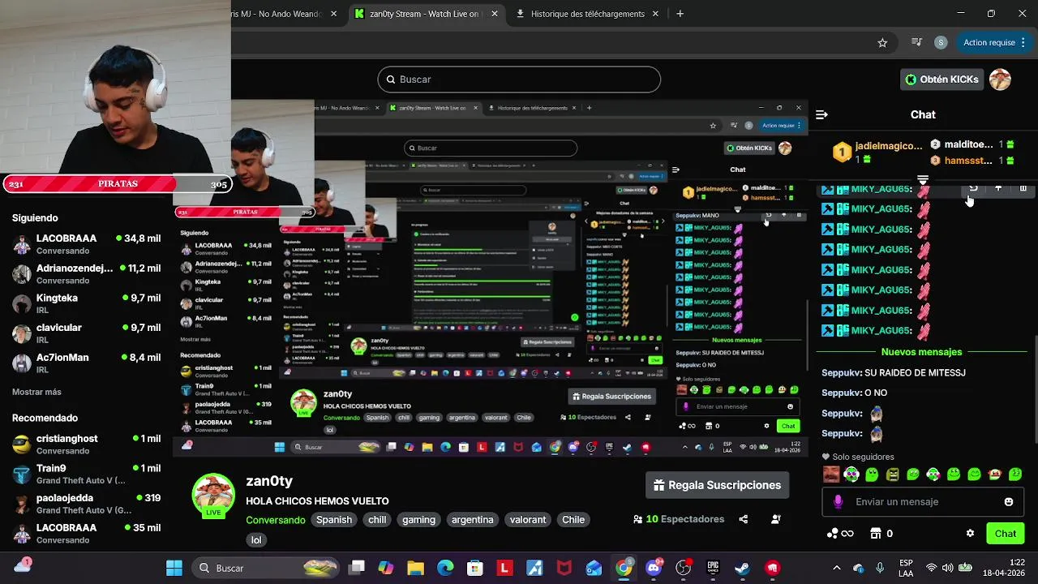The height and width of the screenshot is (584, 1038).
Task: Open Microsoft Edge from taskbar
Action: [x=445, y=568]
